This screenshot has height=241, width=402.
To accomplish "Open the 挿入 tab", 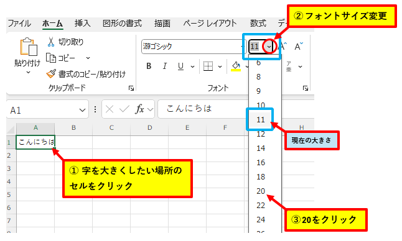I will (82, 24).
